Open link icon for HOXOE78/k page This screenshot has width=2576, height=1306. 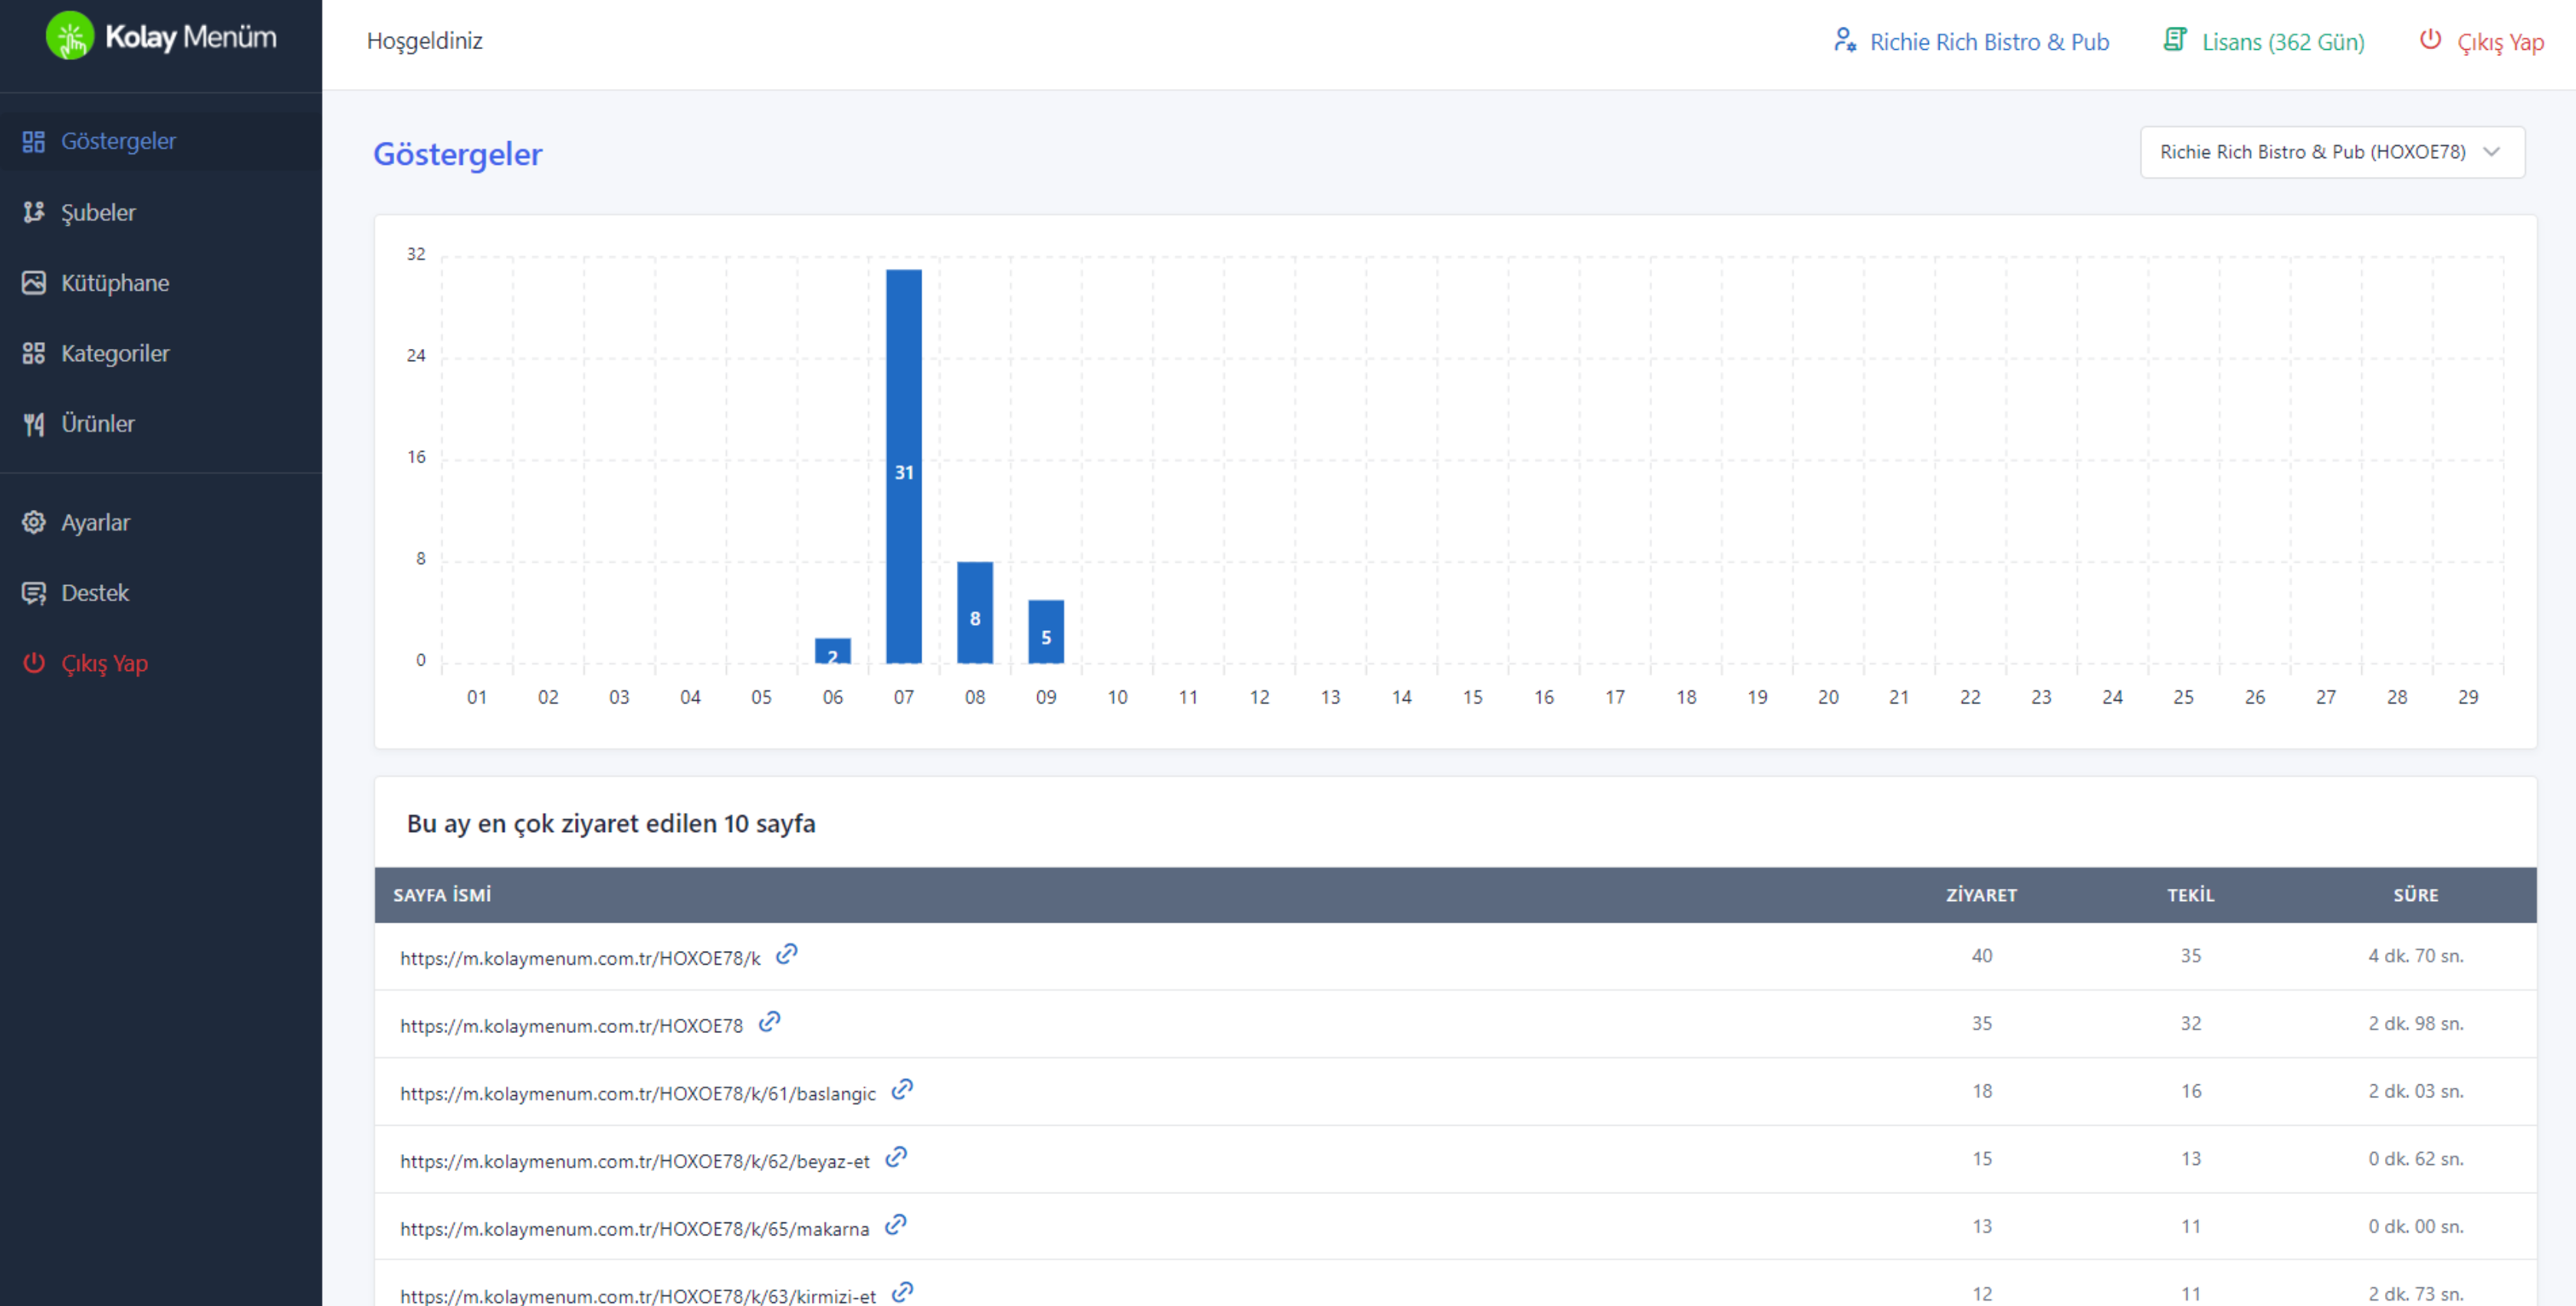(x=787, y=954)
